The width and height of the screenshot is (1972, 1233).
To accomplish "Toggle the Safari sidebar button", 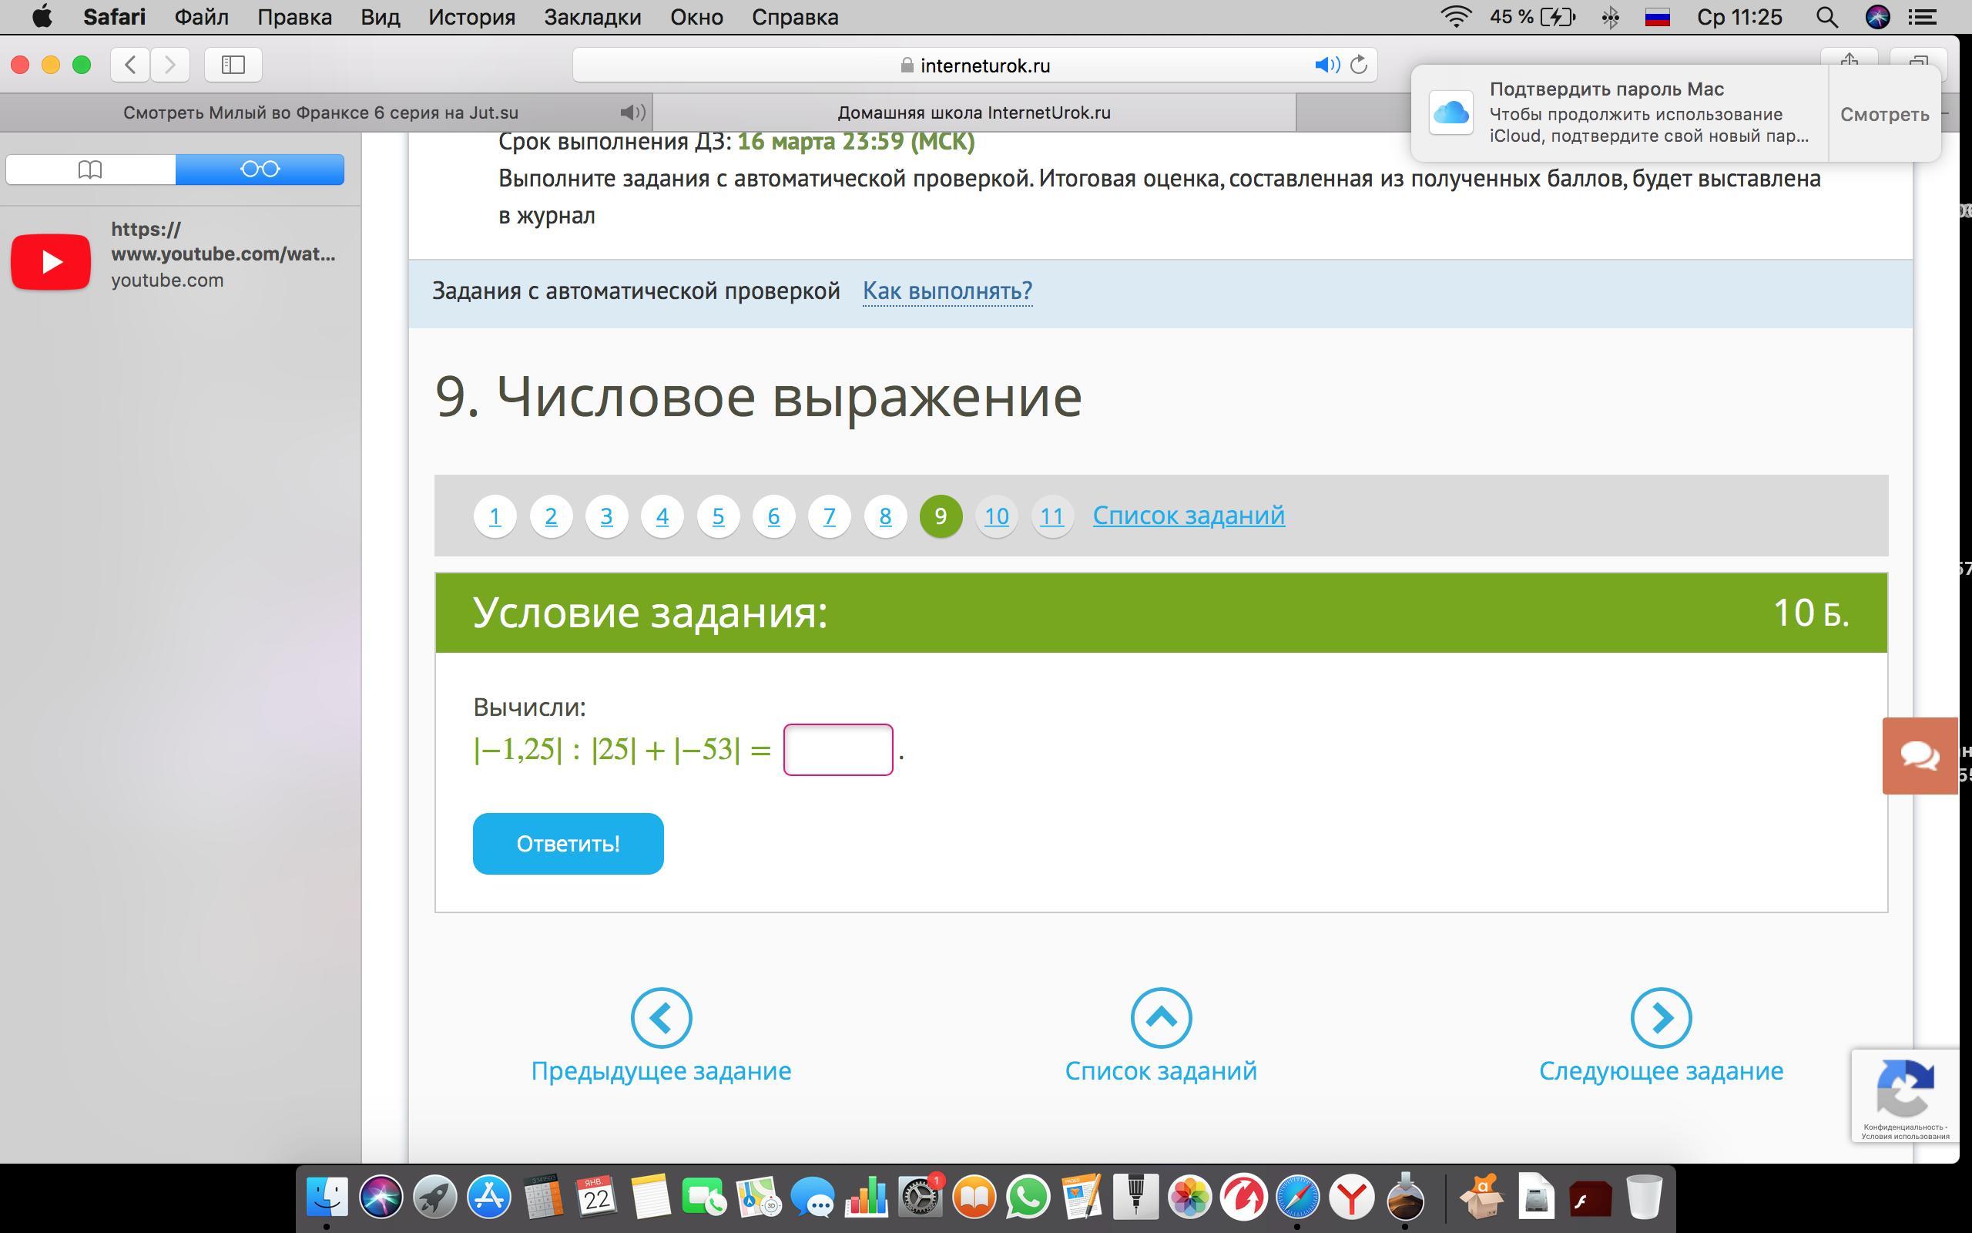I will (x=233, y=65).
